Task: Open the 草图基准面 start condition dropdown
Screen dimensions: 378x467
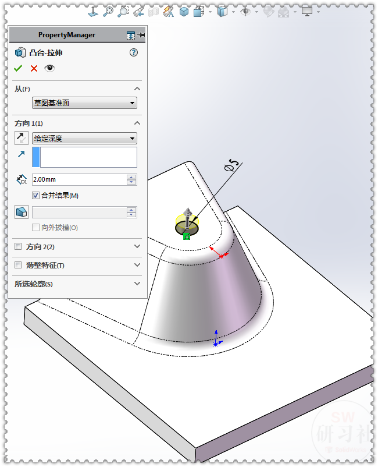Action: pos(84,103)
